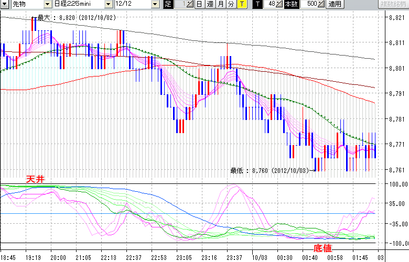Open the 先物 product type dropdown
The image size is (409, 262).
click(48, 4)
